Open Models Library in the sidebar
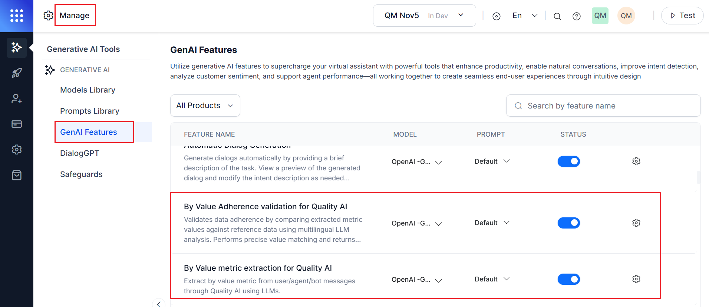 point(88,90)
